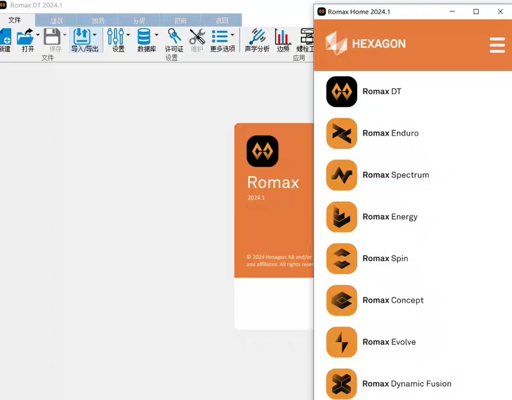The width and height of the screenshot is (512, 400).
Task: Click the "Romax Home 2024.1" window title
Action: coord(359,12)
